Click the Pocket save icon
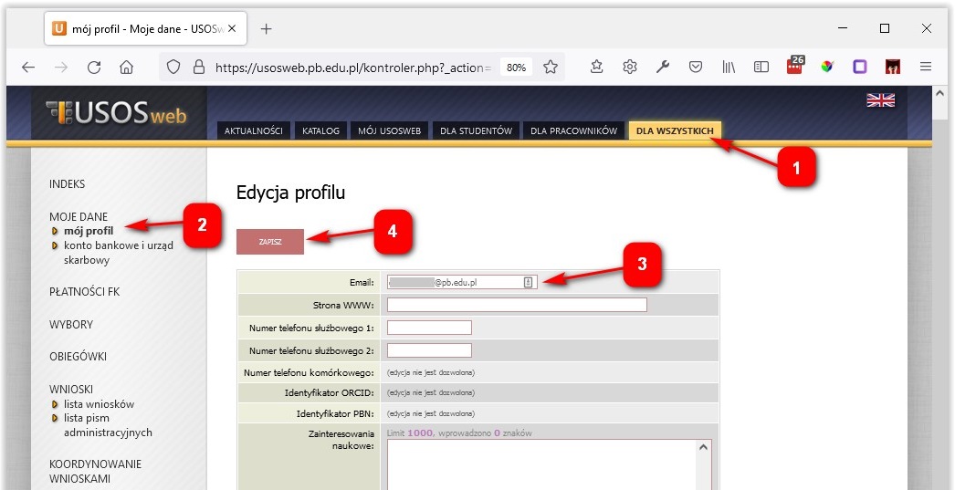 tap(696, 67)
